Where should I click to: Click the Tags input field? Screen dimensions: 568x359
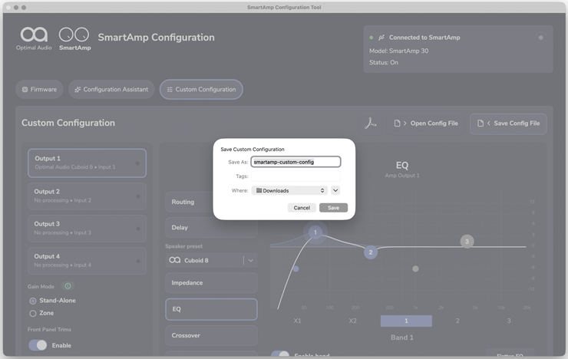(x=296, y=176)
